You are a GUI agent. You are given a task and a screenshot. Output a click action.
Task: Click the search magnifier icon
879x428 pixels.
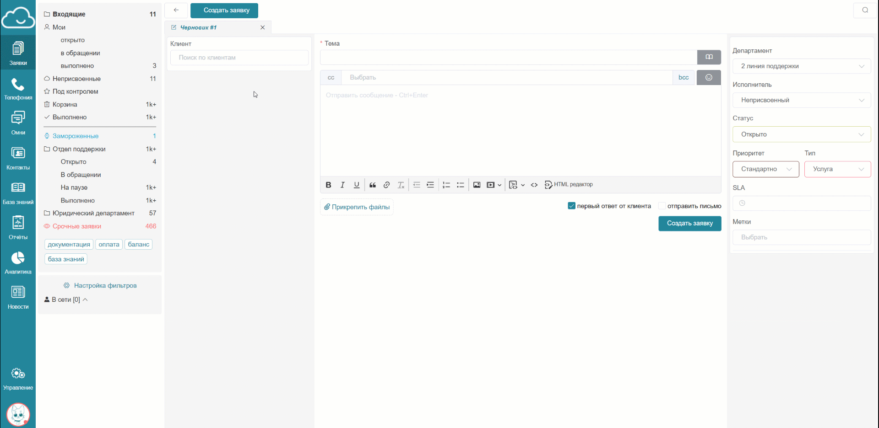coord(865,10)
